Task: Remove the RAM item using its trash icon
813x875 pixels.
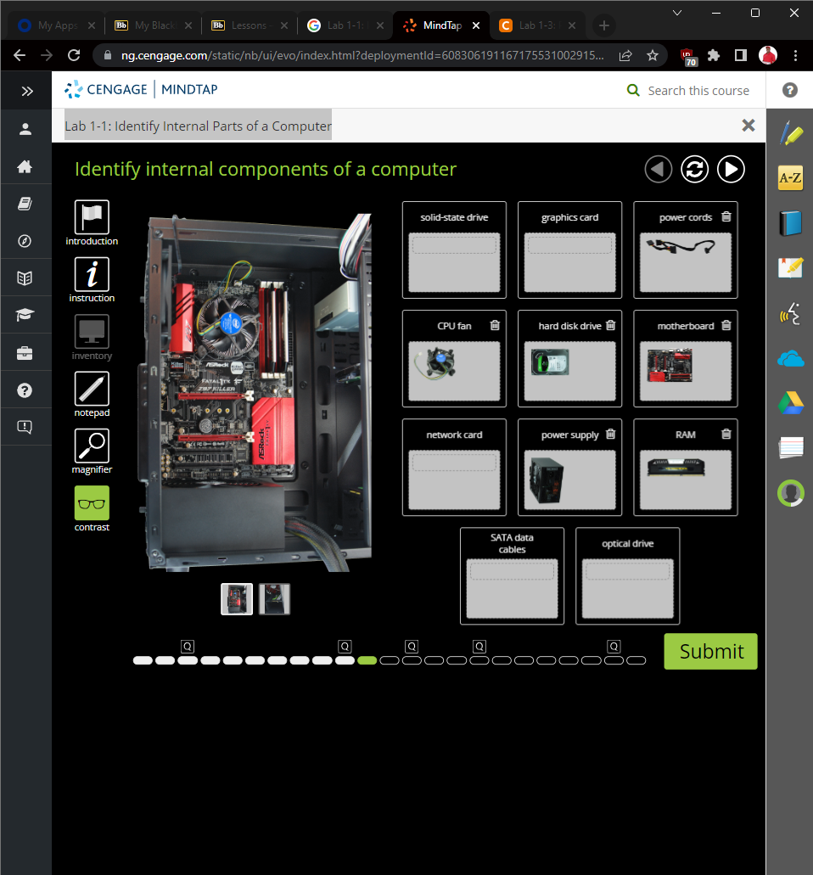Action: [x=726, y=434]
